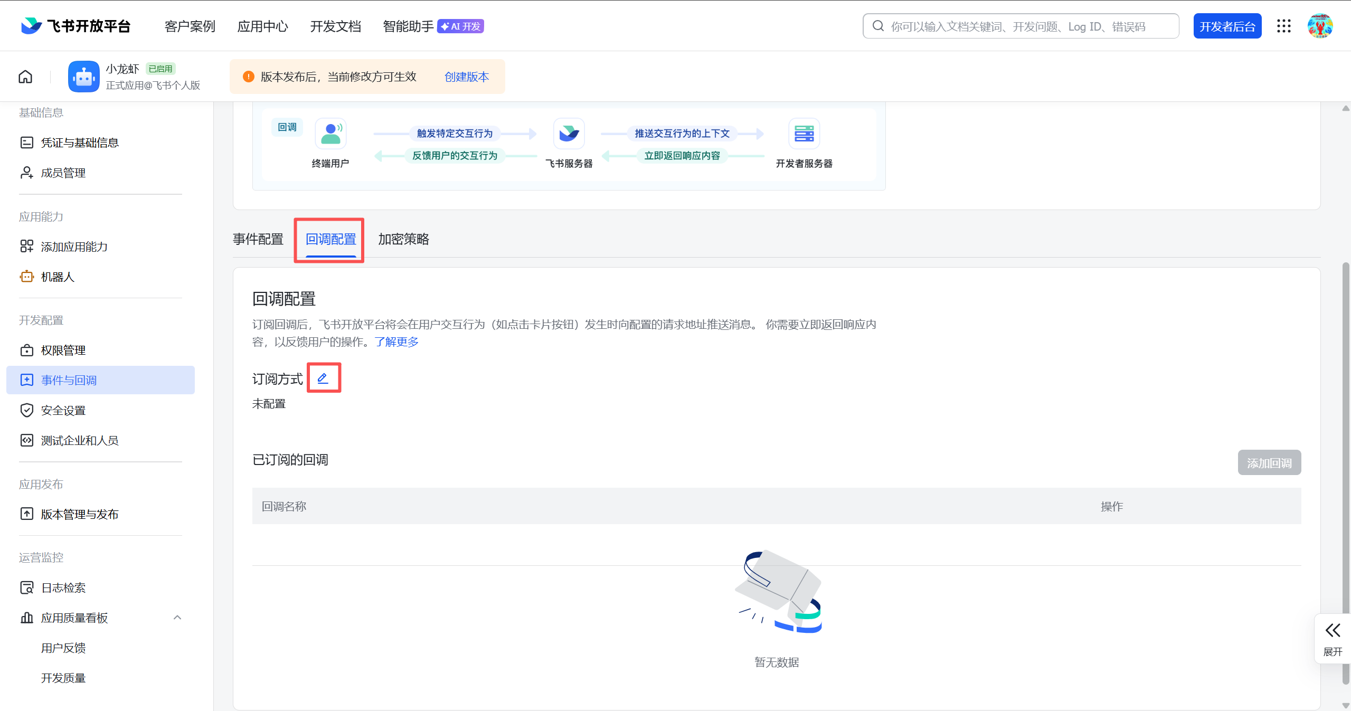The image size is (1351, 711).
Task: Click the edit pencil beside 订阅方式
Action: [x=323, y=378]
